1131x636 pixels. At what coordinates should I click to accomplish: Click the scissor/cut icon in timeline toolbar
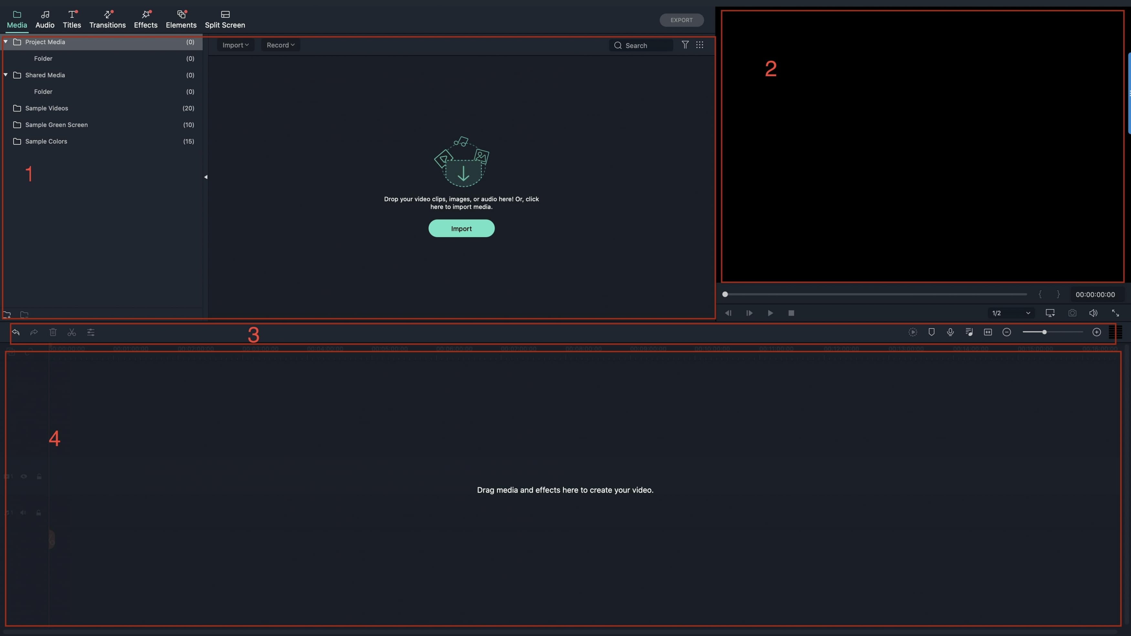[71, 332]
